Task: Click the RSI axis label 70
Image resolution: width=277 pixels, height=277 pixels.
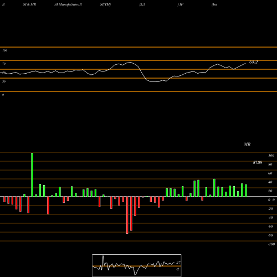Action: pos(4,64)
